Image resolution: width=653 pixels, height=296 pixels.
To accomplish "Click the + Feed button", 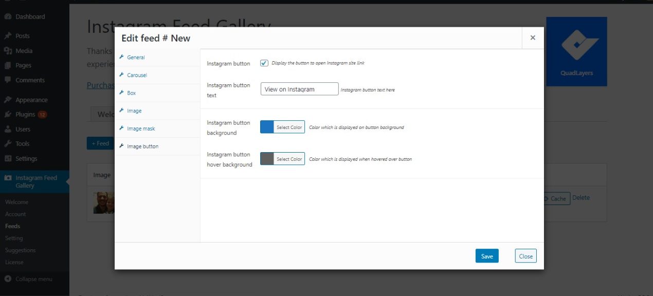I will [x=100, y=143].
